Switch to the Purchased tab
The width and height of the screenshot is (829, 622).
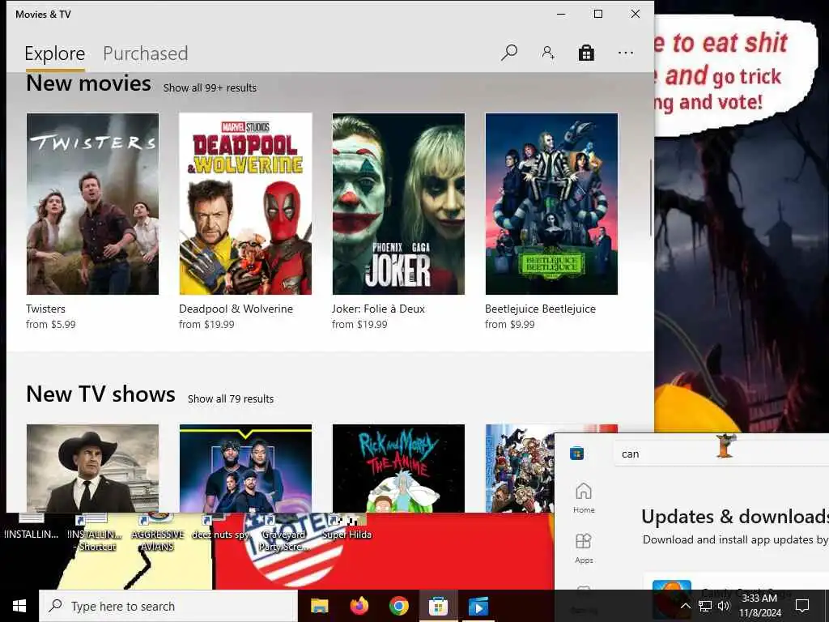(146, 53)
